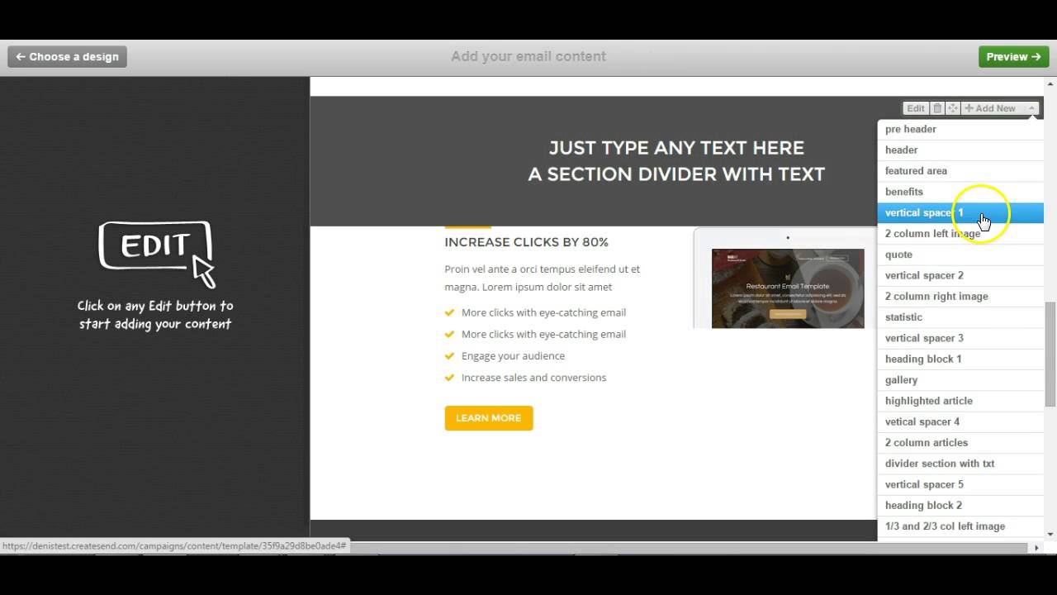Pick '2 column left image' option

pos(960,234)
